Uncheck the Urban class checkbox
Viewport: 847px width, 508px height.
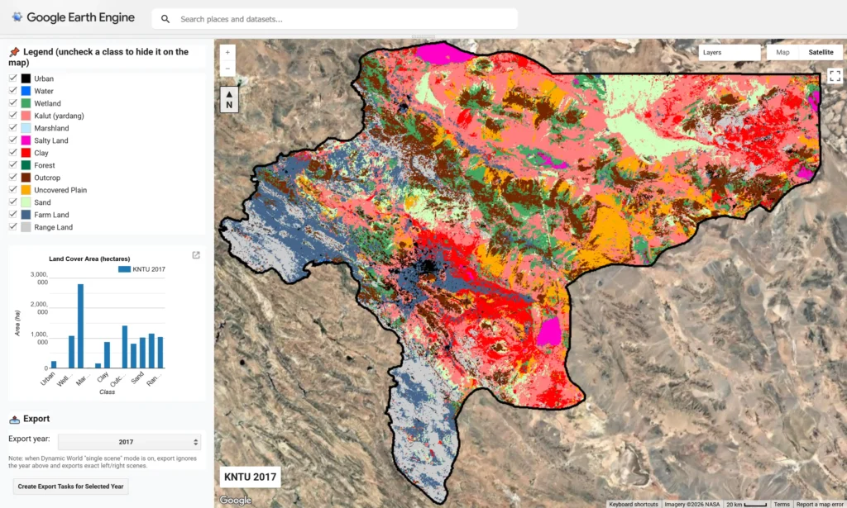(13, 78)
